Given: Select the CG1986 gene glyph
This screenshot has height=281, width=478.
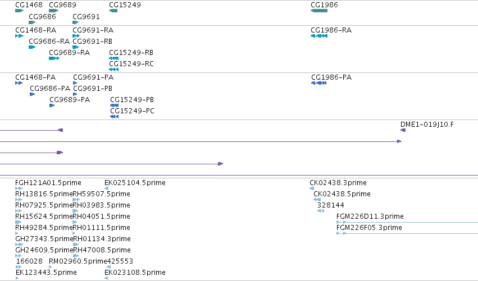Looking at the screenshot, I should (319, 11).
